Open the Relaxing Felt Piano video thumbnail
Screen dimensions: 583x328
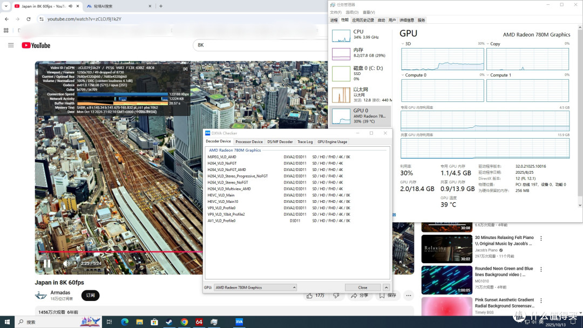[x=447, y=249]
